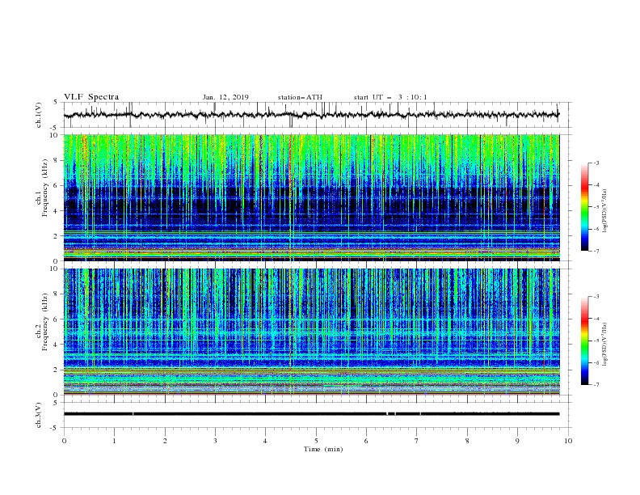
Task: Click the "8" label on the Time axis
Action: (467, 441)
